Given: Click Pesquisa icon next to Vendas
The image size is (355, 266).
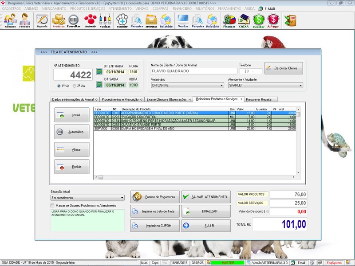Looking at the screenshot, I should click(197, 20).
